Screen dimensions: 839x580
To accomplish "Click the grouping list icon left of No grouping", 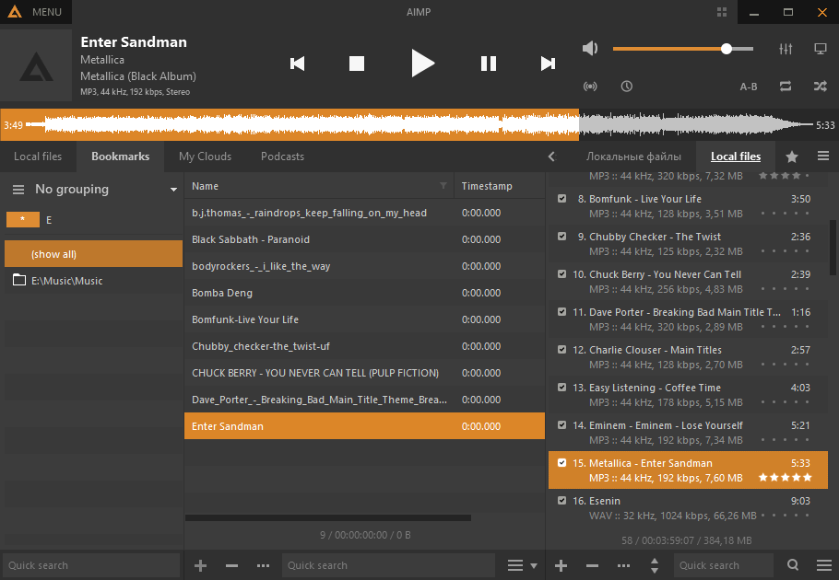I will 18,189.
